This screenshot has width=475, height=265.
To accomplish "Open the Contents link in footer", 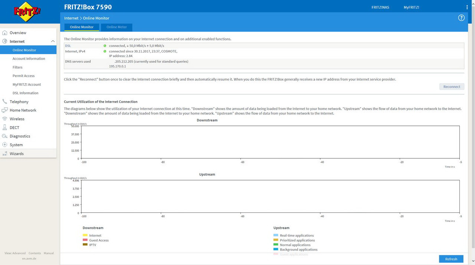I will 35,253.
